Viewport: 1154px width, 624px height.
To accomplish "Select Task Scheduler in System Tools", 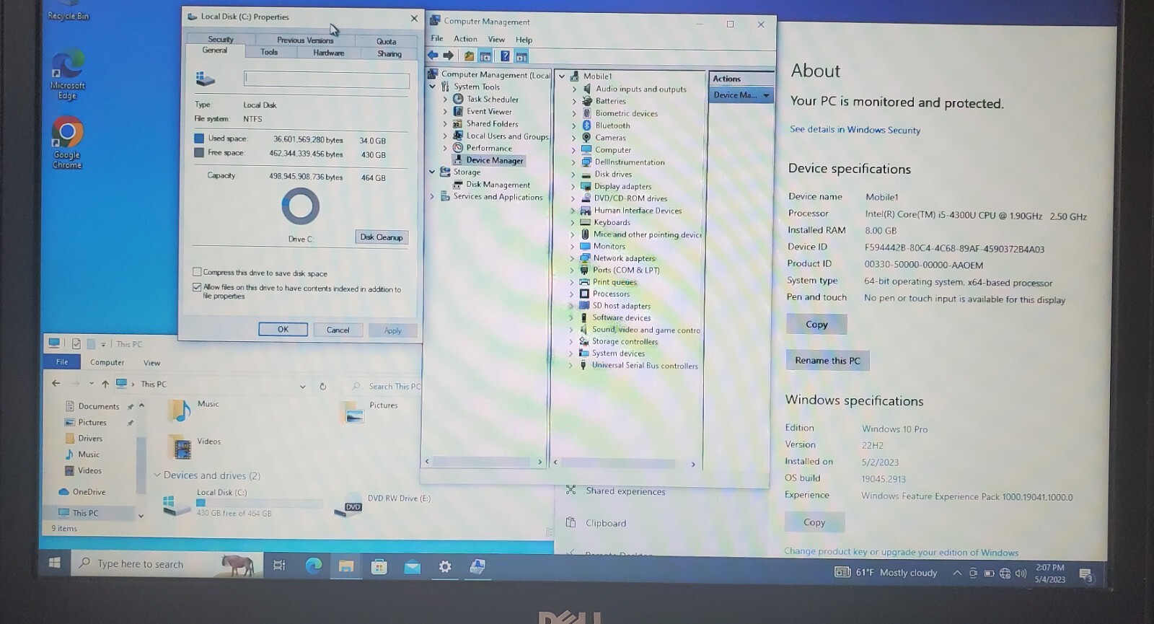I will click(x=493, y=99).
